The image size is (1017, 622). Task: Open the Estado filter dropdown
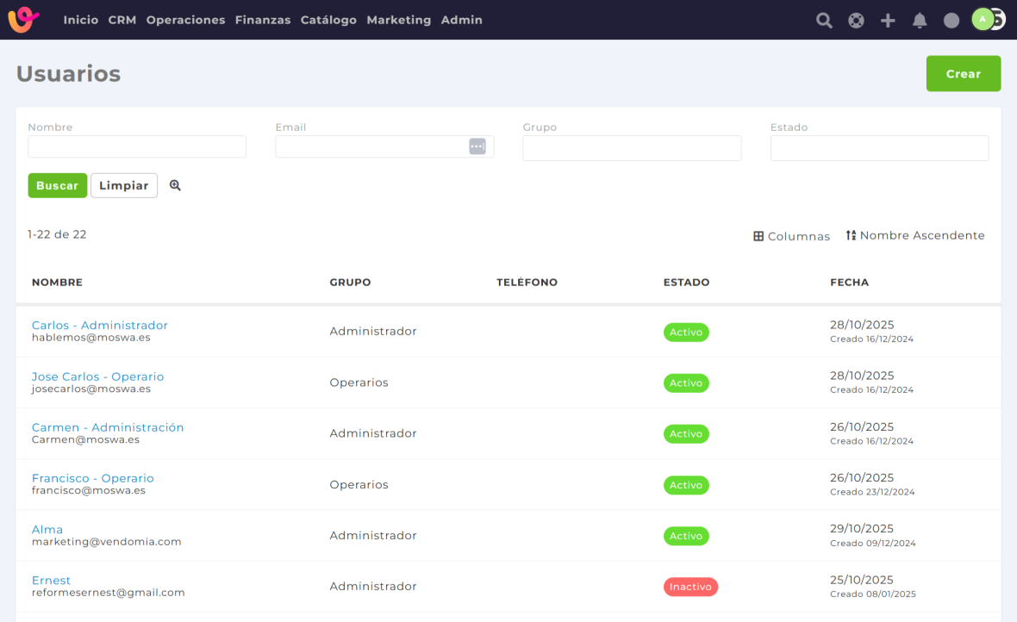(878, 148)
